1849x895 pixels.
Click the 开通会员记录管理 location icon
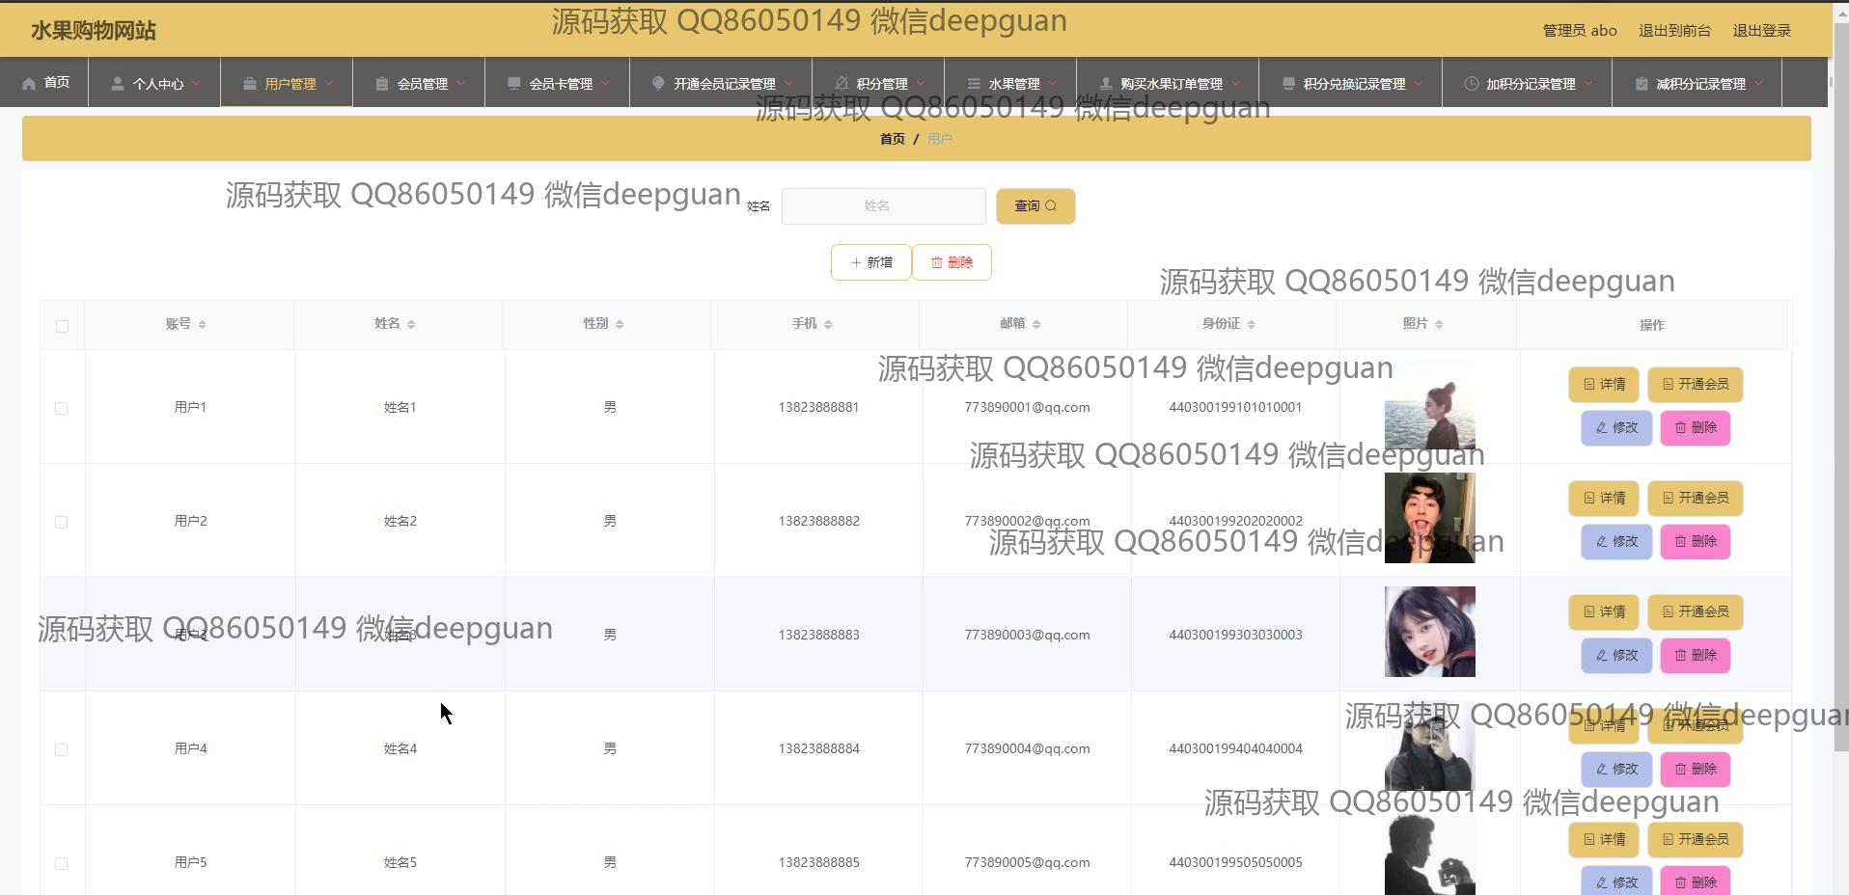tap(658, 84)
